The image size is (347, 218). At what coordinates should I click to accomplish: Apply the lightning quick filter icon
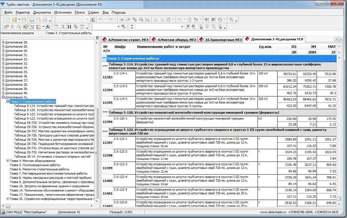(207, 27)
